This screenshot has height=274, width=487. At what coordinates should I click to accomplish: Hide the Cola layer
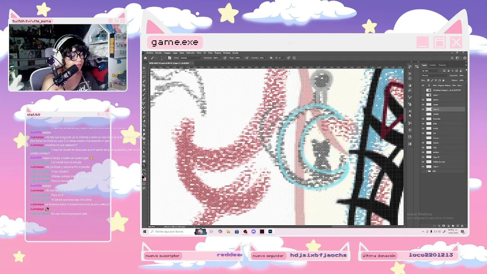tap(423, 148)
